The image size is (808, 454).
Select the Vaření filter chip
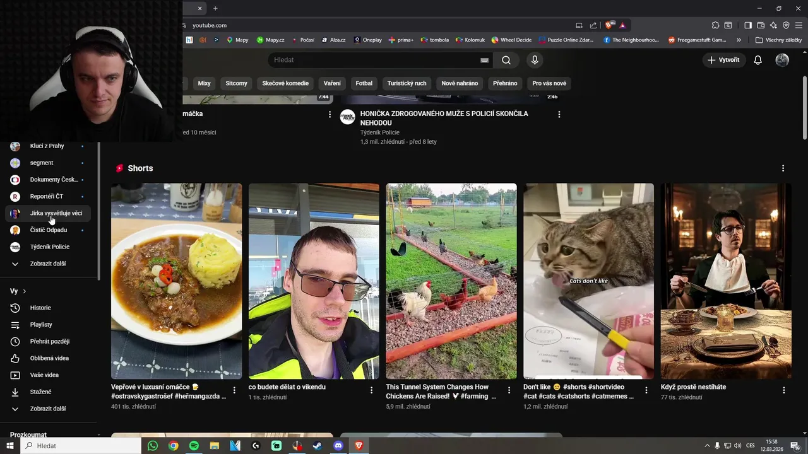click(x=332, y=83)
